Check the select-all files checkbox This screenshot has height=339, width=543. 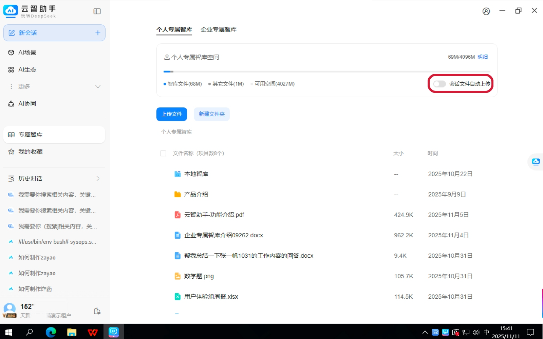point(163,154)
